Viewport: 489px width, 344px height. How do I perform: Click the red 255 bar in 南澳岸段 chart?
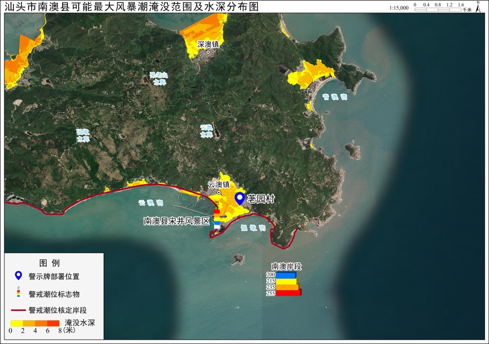(x=289, y=293)
